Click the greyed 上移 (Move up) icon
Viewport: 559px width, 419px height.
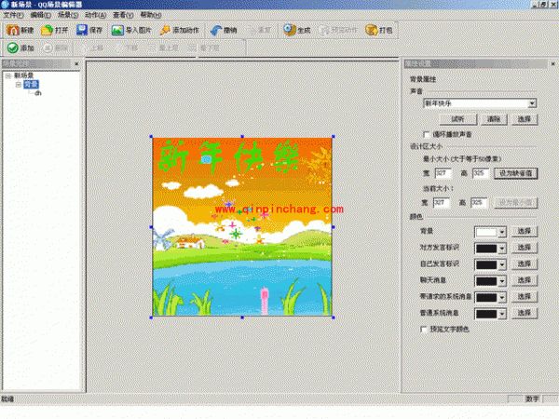click(x=83, y=47)
